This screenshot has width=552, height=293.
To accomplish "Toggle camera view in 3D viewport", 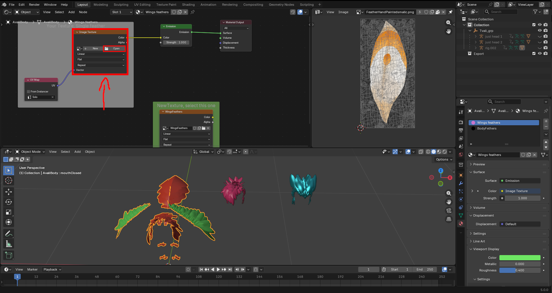I will pyautogui.click(x=449, y=211).
